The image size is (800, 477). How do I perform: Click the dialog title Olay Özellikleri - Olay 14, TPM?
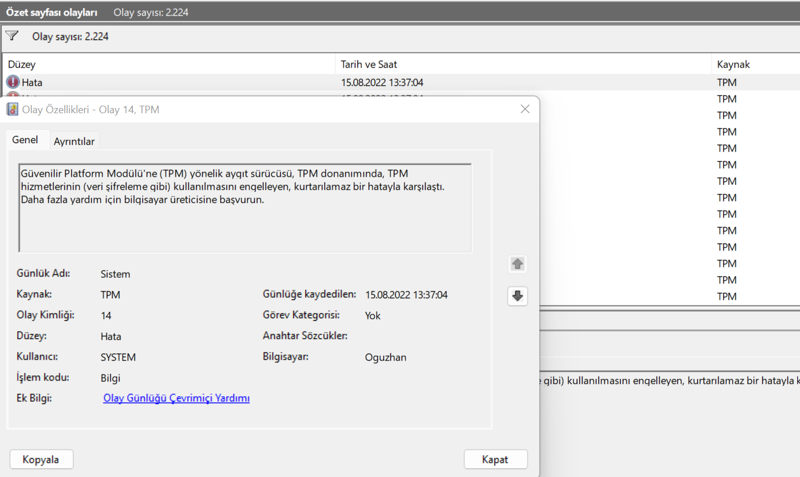91,109
